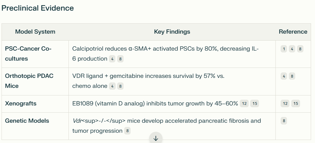Open citation 8 after "chemo alone" text
This screenshot has width=315, height=143.
coord(120,86)
